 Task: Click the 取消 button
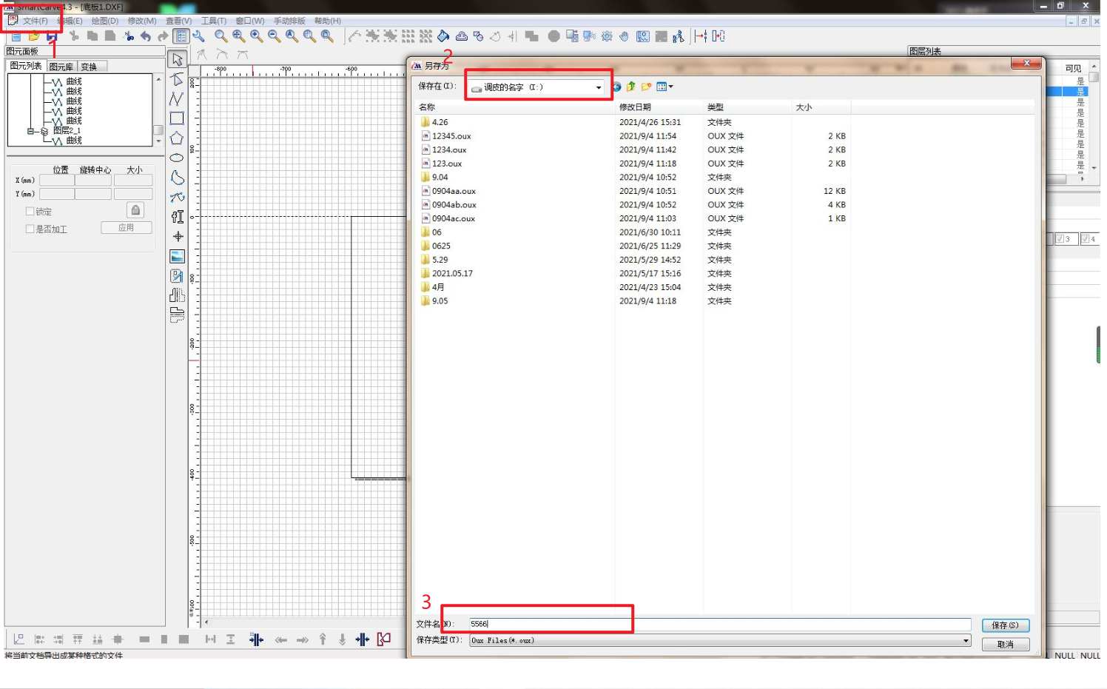click(x=1005, y=645)
